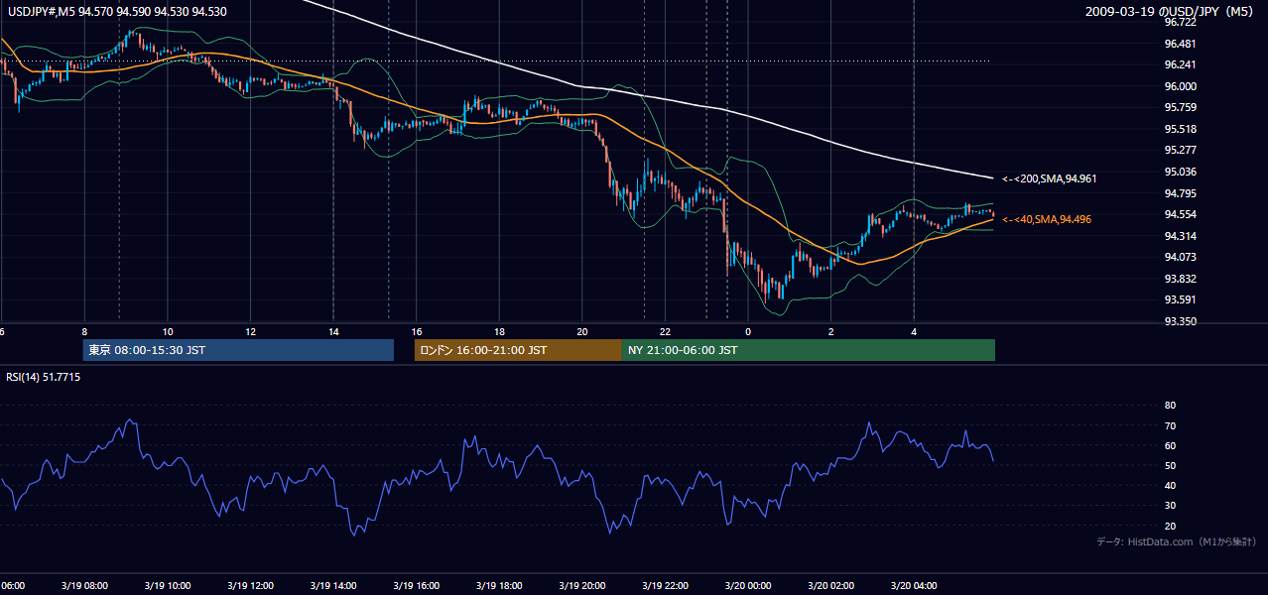Image resolution: width=1268 pixels, height=595 pixels.
Task: Click the bottom time label 3/19 18:00
Action: pyautogui.click(x=499, y=586)
